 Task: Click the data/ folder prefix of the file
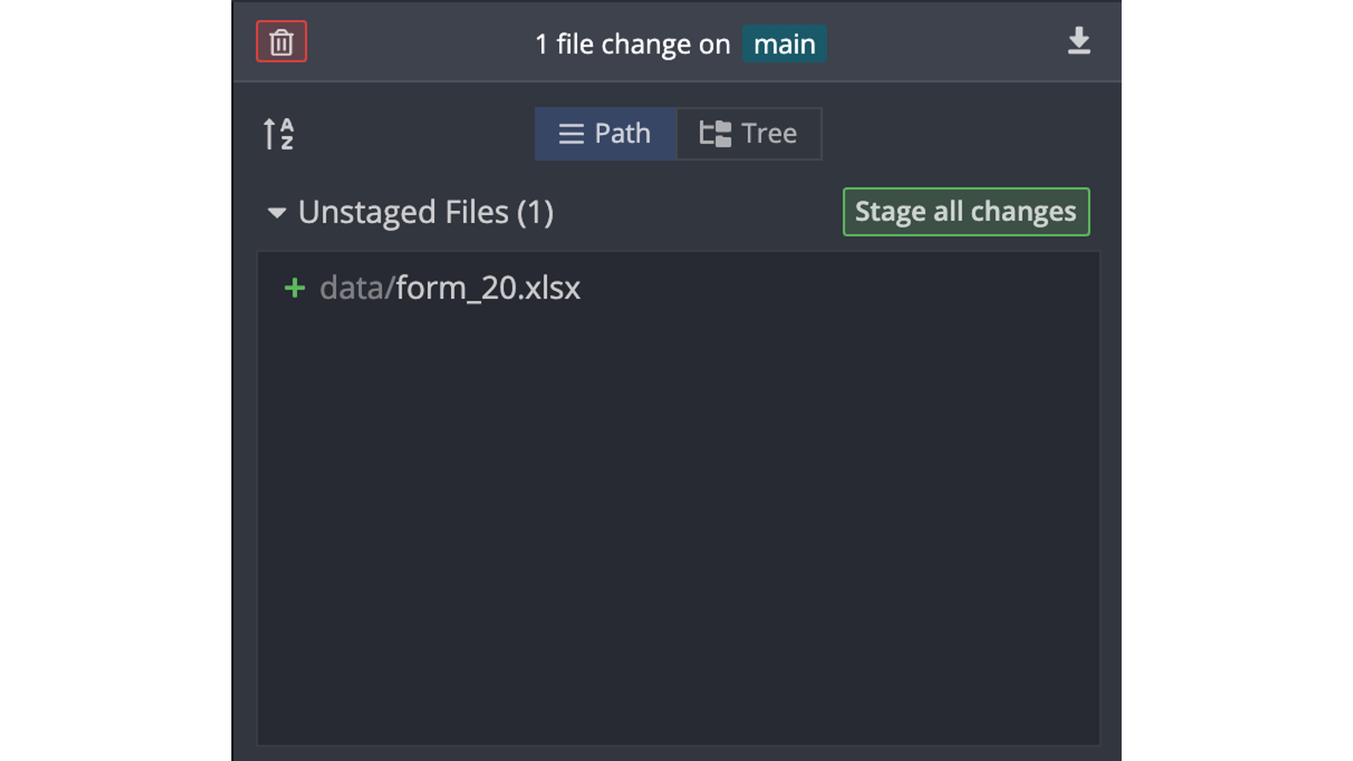coord(358,288)
